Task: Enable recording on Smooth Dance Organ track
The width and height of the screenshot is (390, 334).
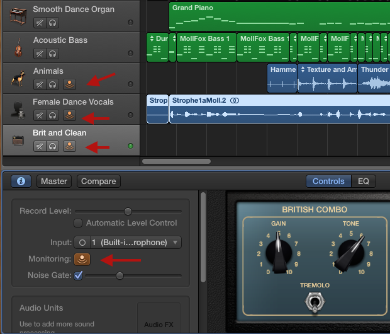Action: (x=130, y=23)
